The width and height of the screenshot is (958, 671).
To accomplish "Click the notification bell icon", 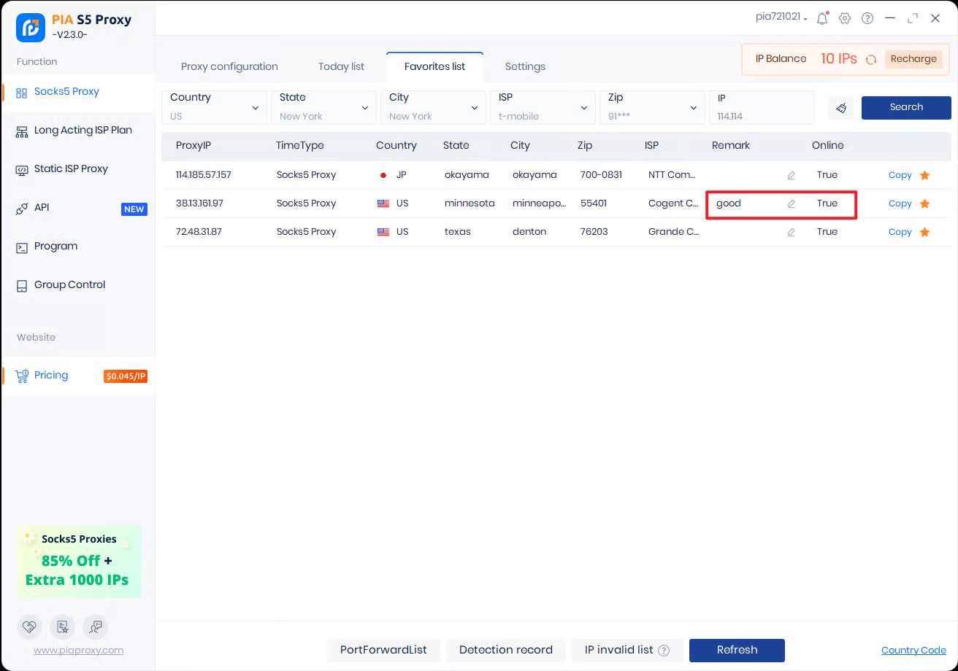I will pyautogui.click(x=822, y=18).
